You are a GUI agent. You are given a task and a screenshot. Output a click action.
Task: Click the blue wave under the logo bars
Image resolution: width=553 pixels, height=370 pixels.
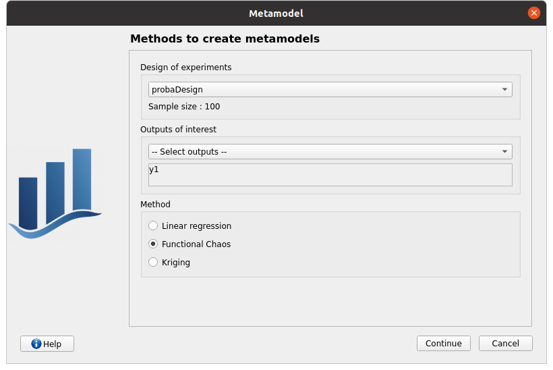[x=54, y=226]
